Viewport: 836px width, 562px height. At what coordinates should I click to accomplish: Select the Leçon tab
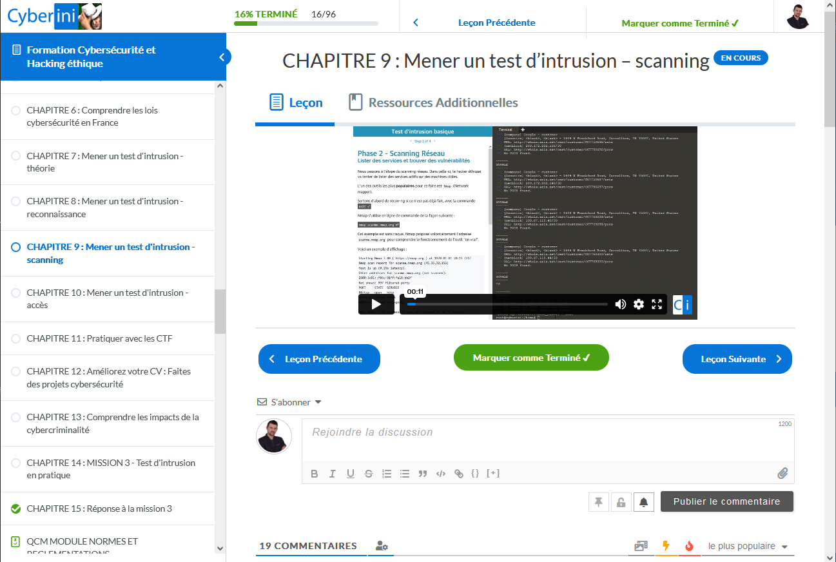coord(296,102)
